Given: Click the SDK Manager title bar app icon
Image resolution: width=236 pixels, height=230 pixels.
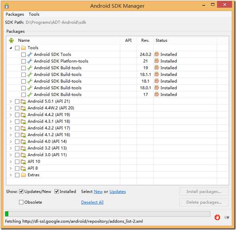Looking at the screenshot, I should pos(7,6).
